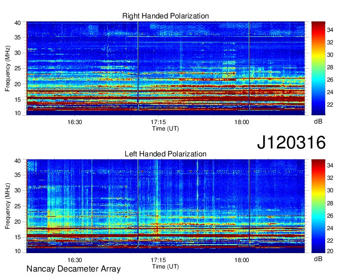Click the top colorbar 32 dB label
The height and width of the screenshot is (275, 339).
click(x=330, y=42)
